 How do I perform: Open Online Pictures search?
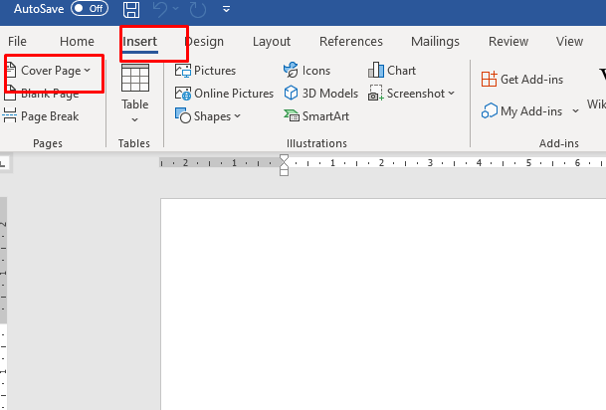coord(225,94)
